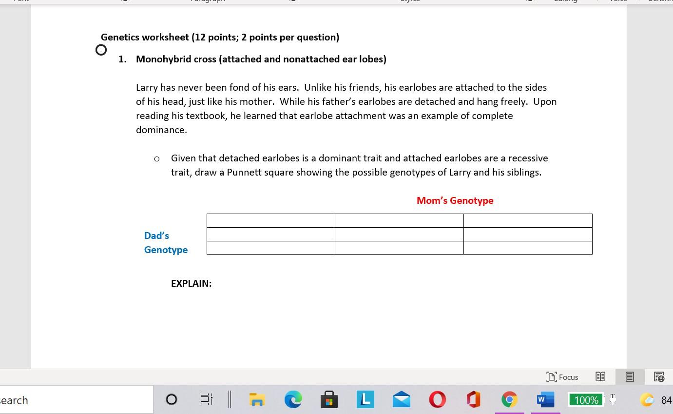Click the second row, first column table cell
Viewport: 673px width, 414px height.
coord(271,234)
